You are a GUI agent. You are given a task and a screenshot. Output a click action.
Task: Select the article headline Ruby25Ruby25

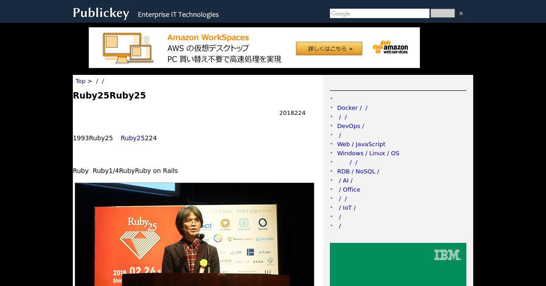[109, 96]
